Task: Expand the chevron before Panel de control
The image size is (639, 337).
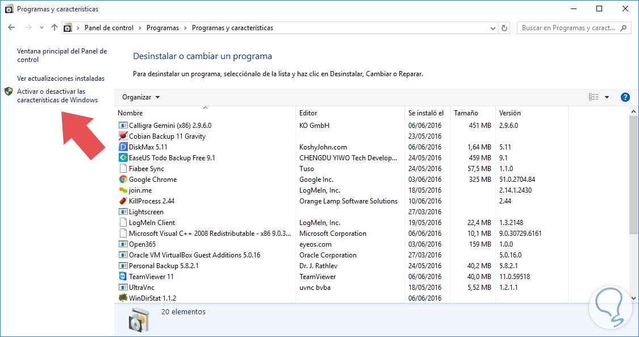Action: click(x=78, y=28)
